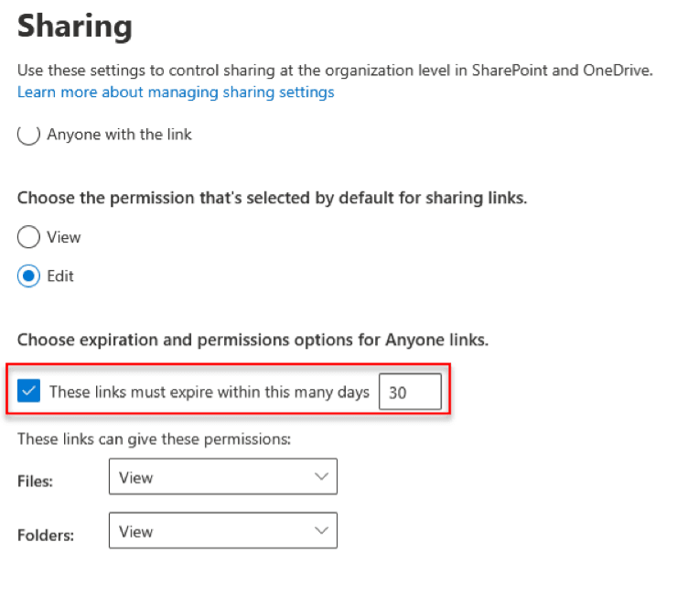
Task: Click the "Choose the permission that's selected" heading
Action: tap(272, 198)
